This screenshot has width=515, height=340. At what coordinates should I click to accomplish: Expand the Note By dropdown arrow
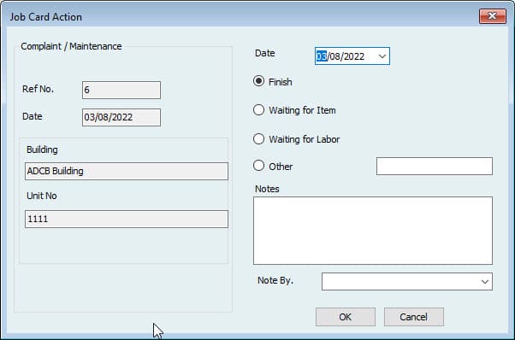[x=485, y=282]
